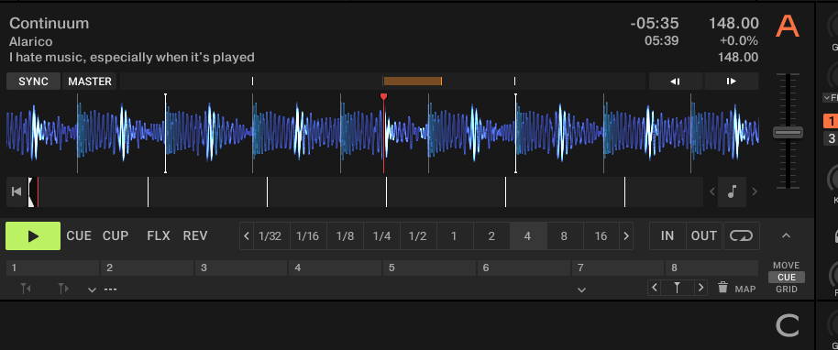Screen dimensions: 838x350
Task: Show larger loop sizes with right arrow
Action: click(626, 236)
